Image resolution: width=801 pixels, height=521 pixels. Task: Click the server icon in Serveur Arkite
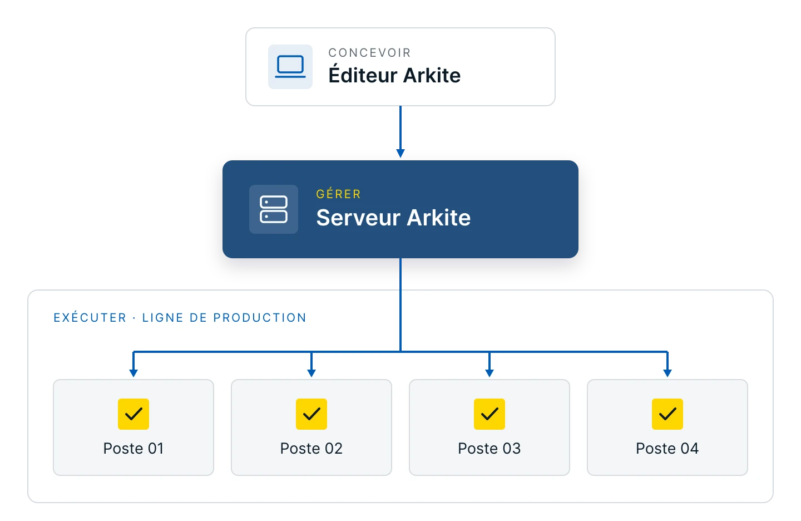pyautogui.click(x=274, y=209)
